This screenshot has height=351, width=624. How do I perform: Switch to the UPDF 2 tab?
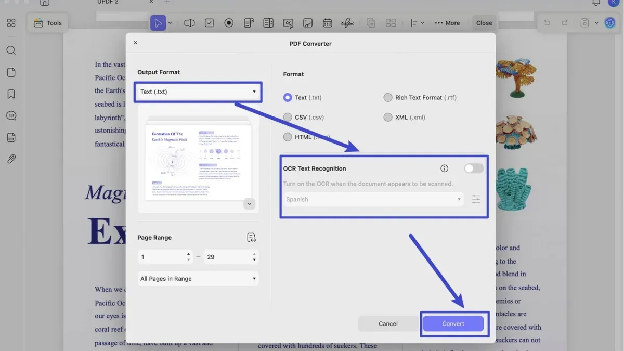[108, 2]
